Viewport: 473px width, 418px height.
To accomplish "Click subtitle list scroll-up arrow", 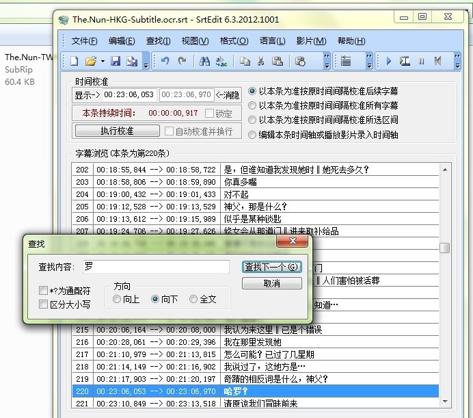I will tap(445, 170).
